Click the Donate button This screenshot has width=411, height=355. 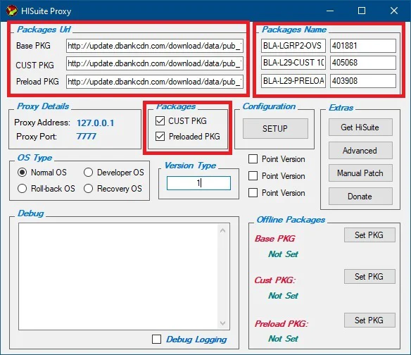coord(360,197)
